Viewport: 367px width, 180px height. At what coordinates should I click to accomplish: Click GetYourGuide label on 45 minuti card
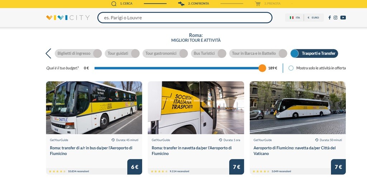click(x=59, y=140)
